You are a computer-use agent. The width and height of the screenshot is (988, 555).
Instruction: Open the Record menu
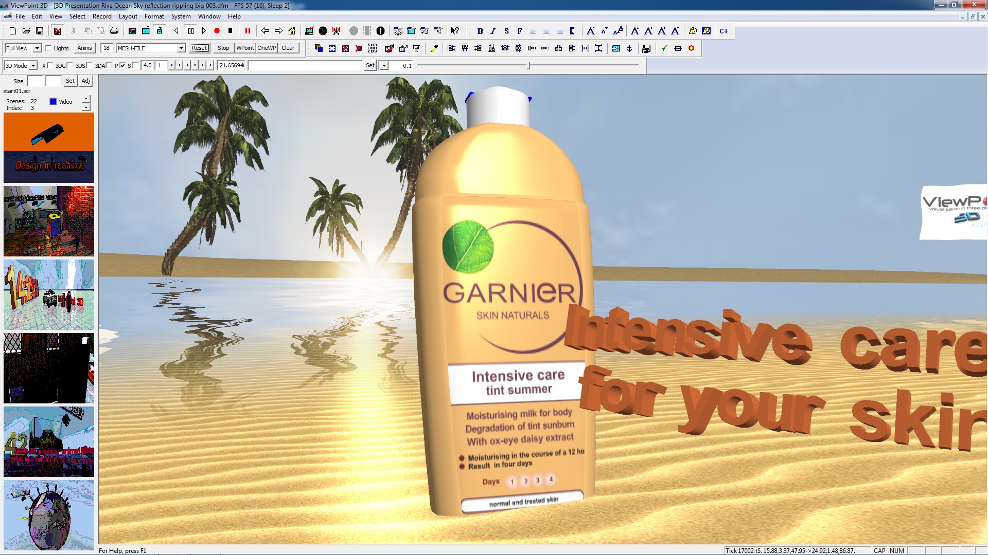(101, 16)
